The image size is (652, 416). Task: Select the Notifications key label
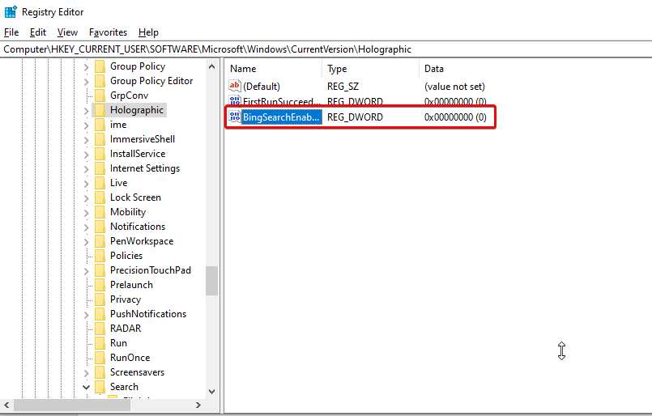[x=138, y=227]
